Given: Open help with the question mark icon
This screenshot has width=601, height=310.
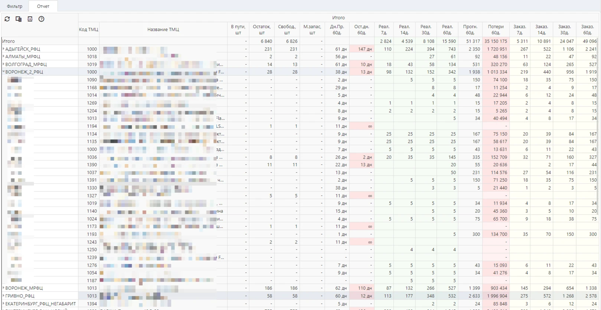Looking at the screenshot, I should point(42,19).
